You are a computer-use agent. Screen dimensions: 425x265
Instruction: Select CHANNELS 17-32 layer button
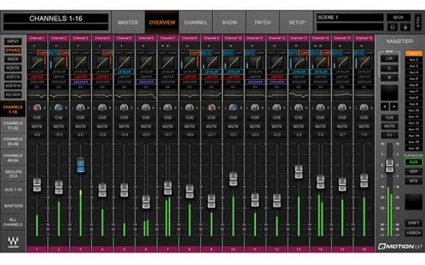[12, 127]
